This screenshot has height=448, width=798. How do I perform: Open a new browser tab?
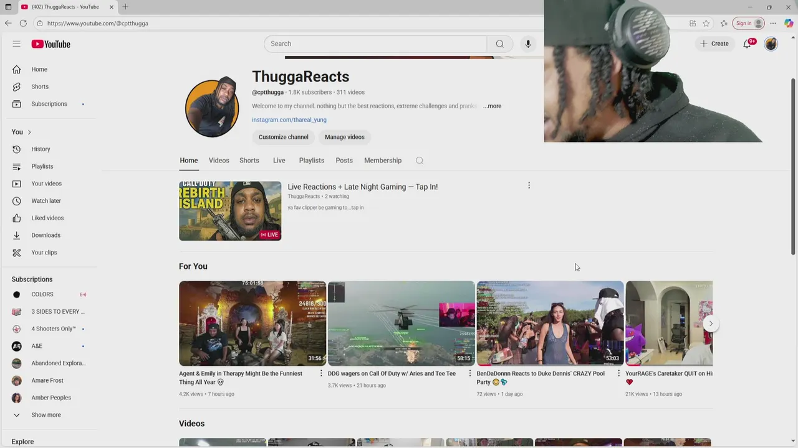[x=125, y=7]
